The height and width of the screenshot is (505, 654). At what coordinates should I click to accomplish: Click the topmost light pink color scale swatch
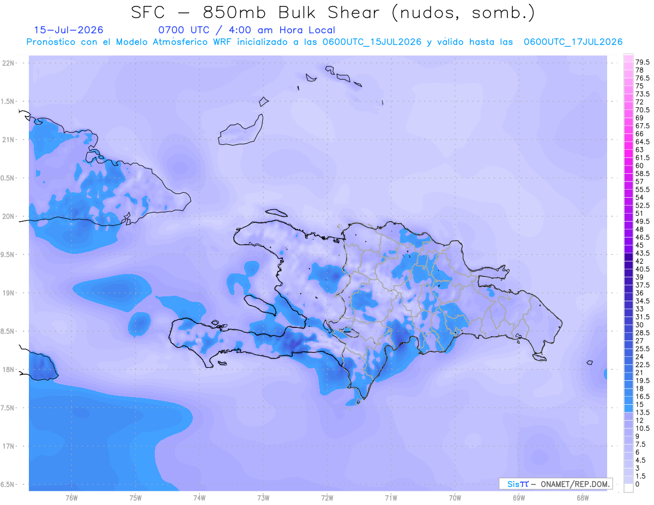coord(628,58)
